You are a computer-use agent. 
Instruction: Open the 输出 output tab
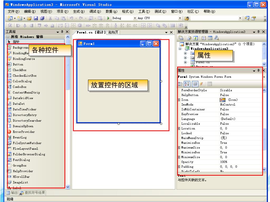pos(12,193)
